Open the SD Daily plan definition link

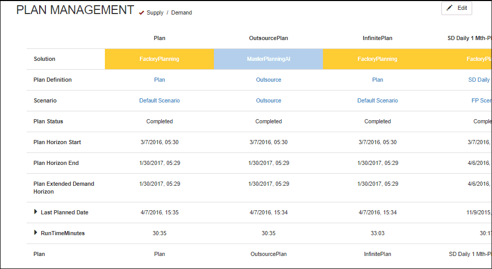[479, 80]
